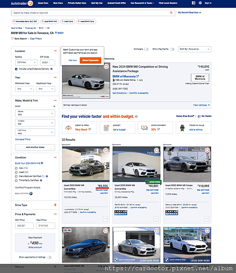The image size is (236, 273).
Task: Save the BMW M8 Competition listing heart icon
Action: click(106, 66)
